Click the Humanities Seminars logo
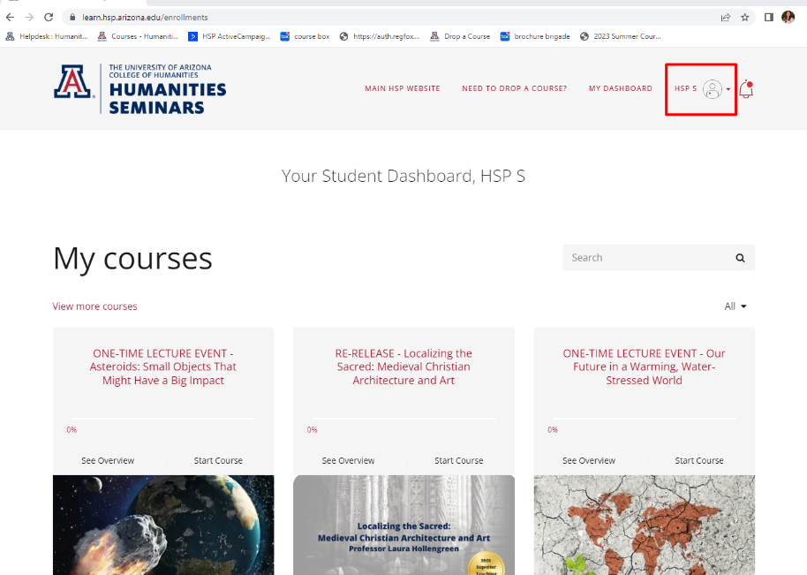The height and width of the screenshot is (575, 807). tap(140, 88)
